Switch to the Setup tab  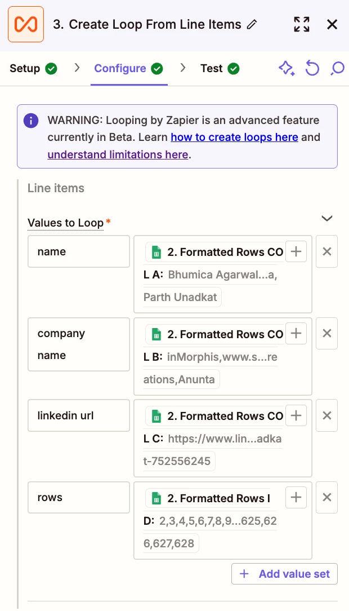click(x=33, y=69)
